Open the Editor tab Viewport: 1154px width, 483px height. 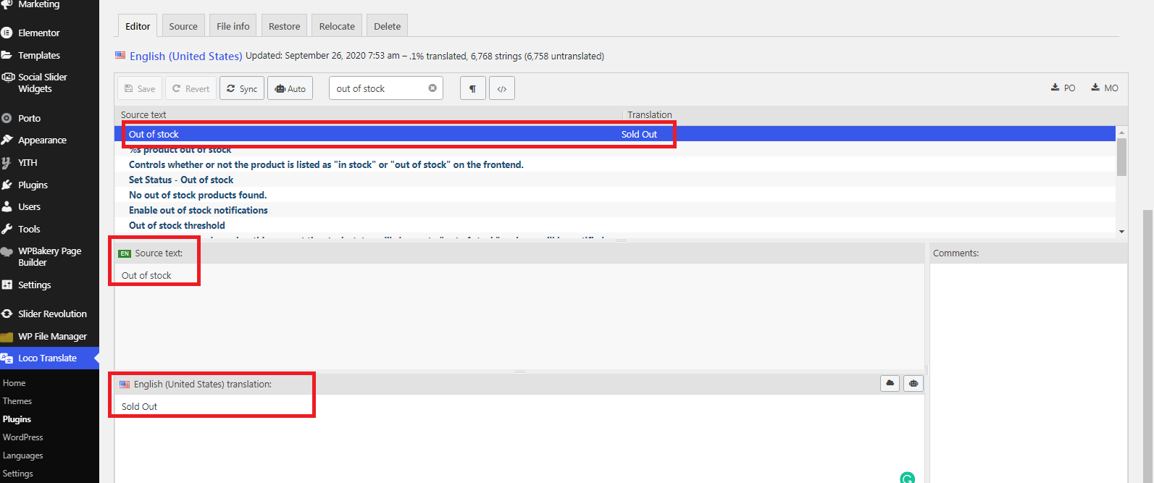(x=138, y=26)
